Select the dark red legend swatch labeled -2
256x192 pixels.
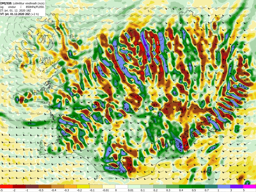19,186
